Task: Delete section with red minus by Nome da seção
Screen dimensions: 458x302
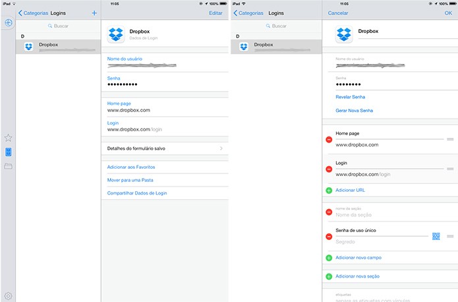Action: pyautogui.click(x=329, y=212)
